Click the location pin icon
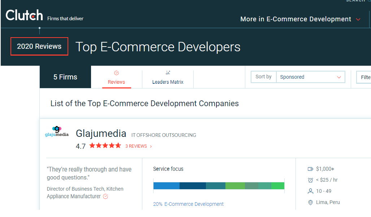Viewport: 371px width, 217px height. tap(310, 202)
